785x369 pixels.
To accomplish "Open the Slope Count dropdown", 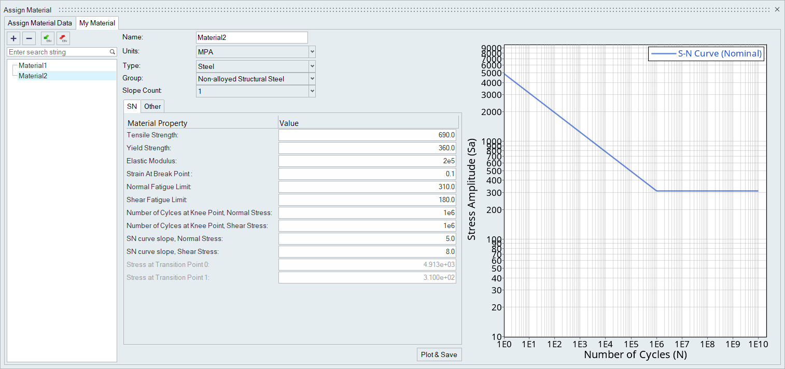I will [255, 91].
